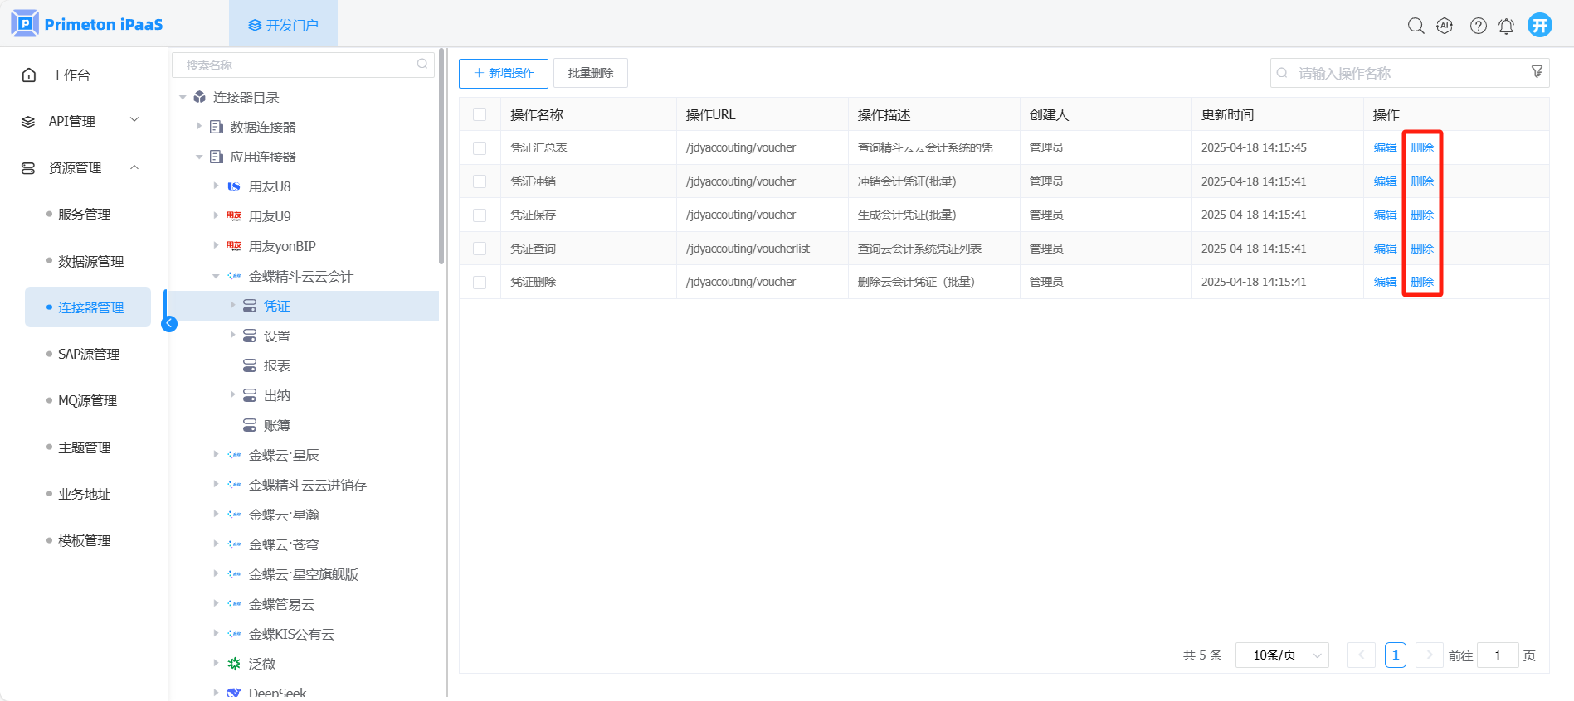Toggle the select-all header checkbox
This screenshot has width=1574, height=701.
(x=480, y=114)
